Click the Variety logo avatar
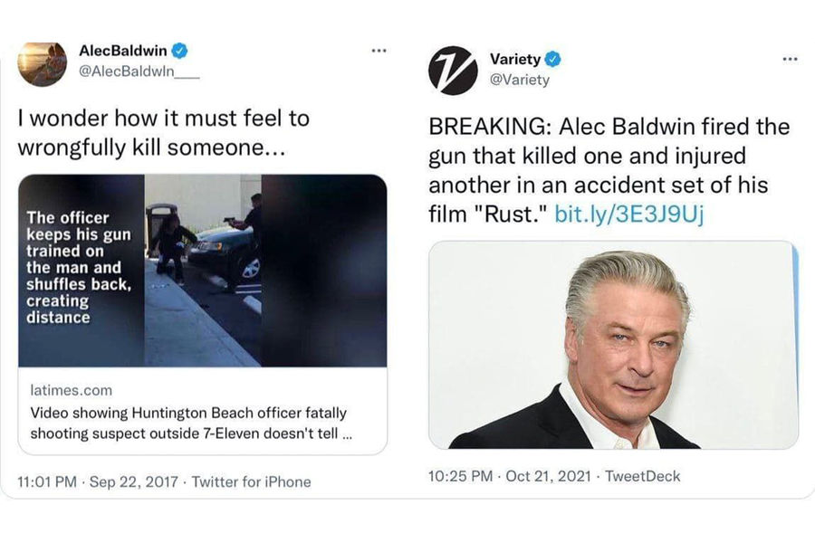The height and width of the screenshot is (543, 815). 453,70
